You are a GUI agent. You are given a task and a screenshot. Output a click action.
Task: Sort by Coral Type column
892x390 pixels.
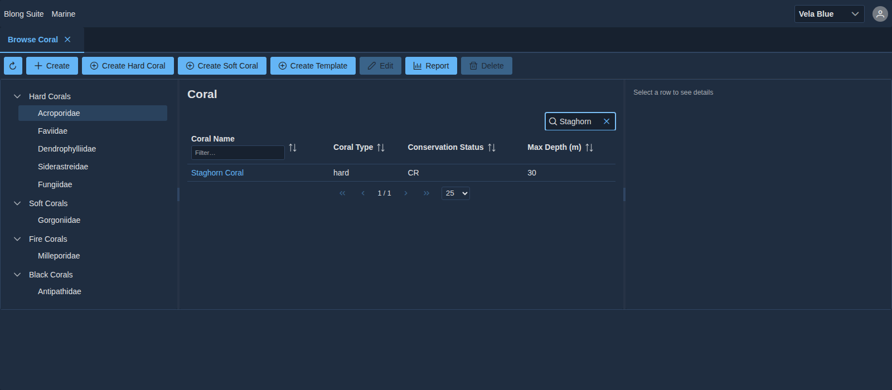click(381, 148)
